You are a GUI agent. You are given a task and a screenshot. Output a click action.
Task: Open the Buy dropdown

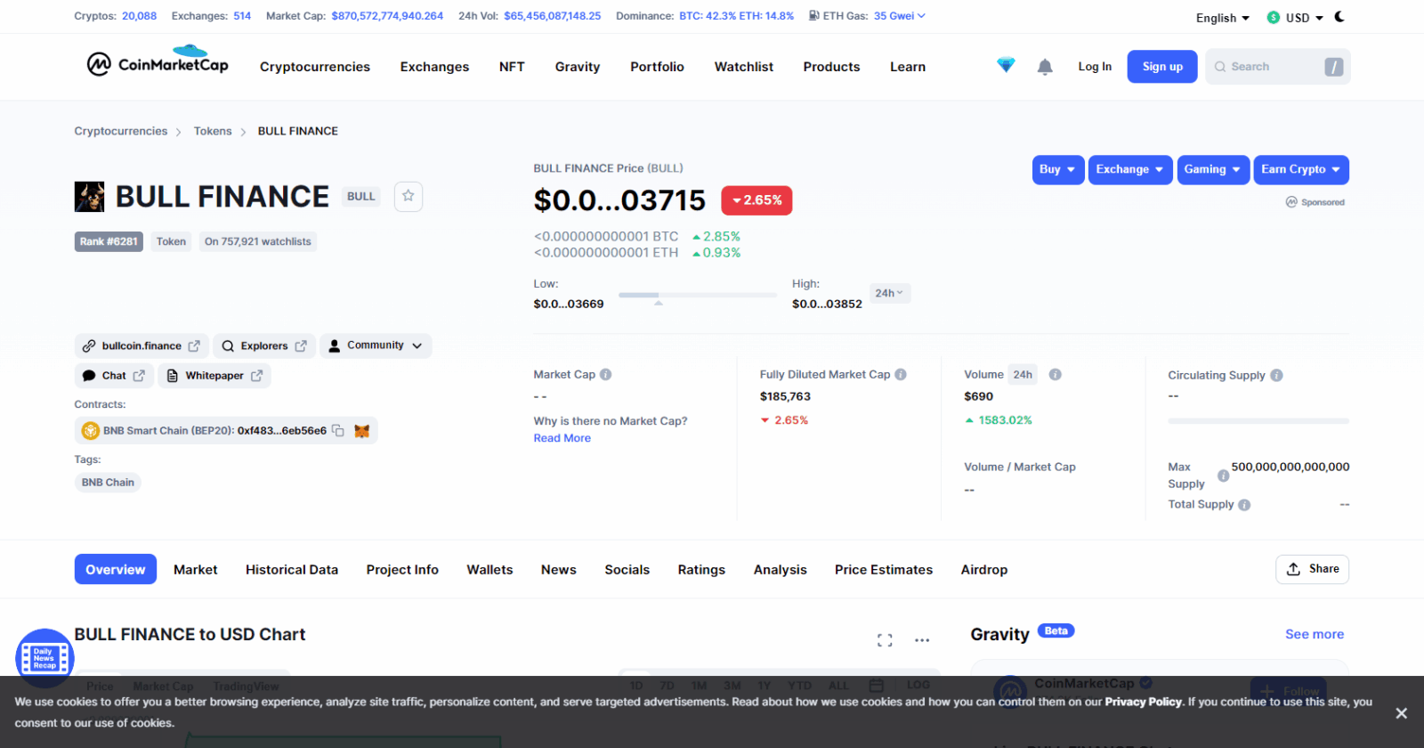click(1058, 169)
